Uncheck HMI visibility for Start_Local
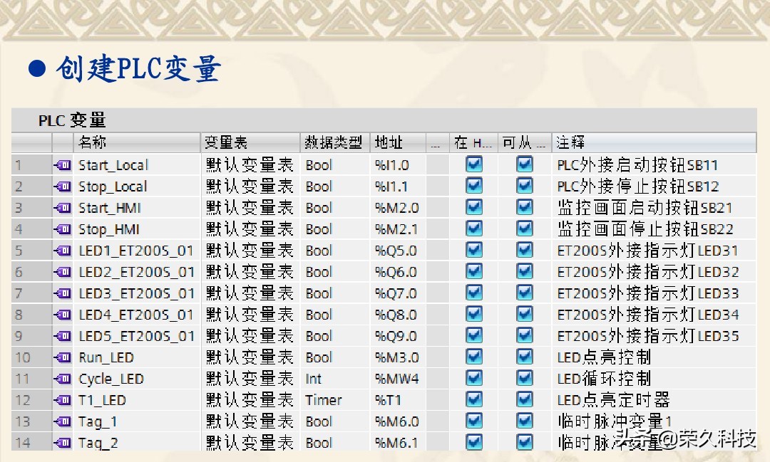The width and height of the screenshot is (770, 462). (473, 165)
